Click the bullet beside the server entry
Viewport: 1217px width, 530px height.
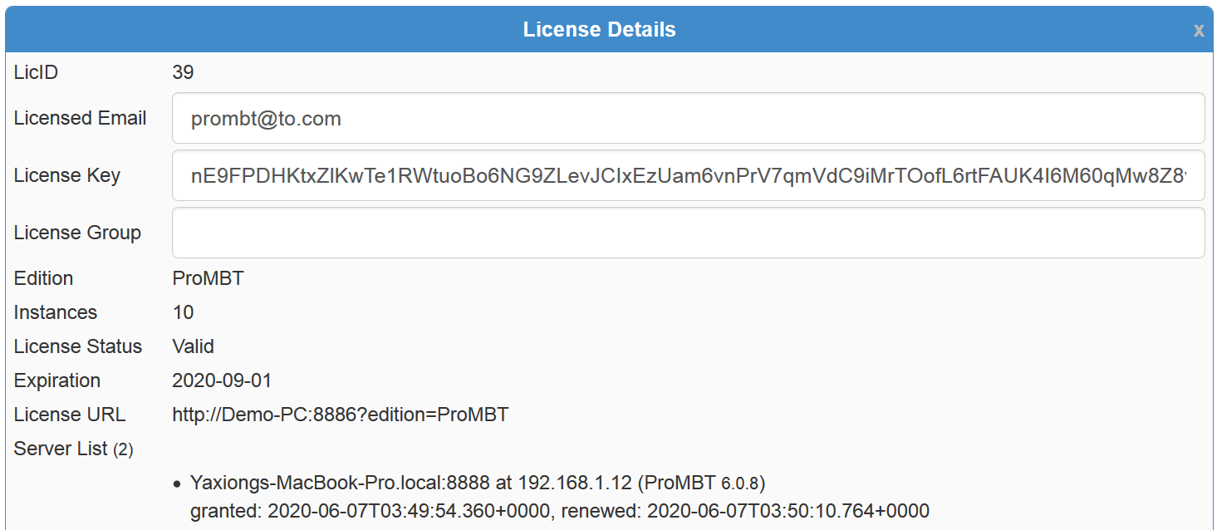click(178, 483)
